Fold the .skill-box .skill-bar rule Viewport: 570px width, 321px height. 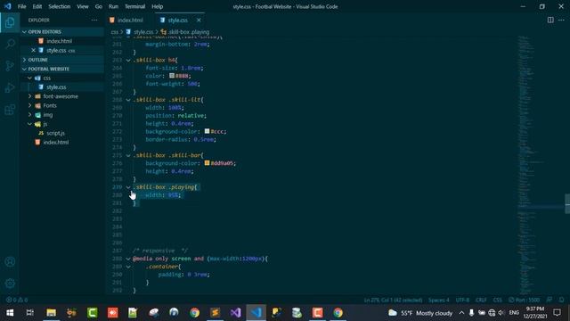[x=128, y=155]
